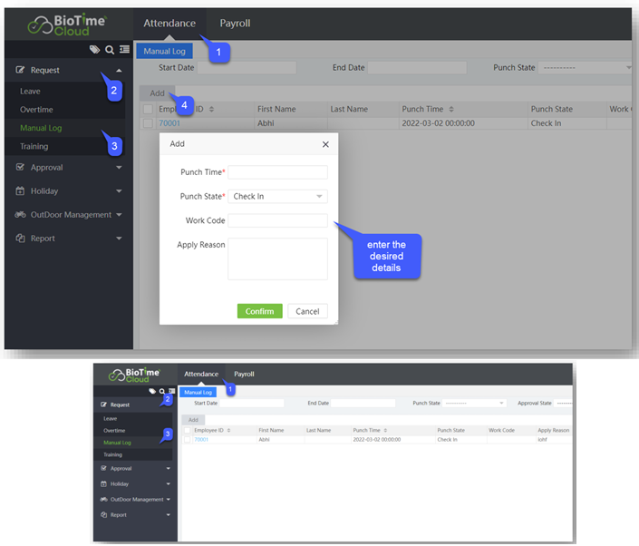Toggle the select-all header checkbox in the lower table
The image size is (639, 546).
pos(188,430)
